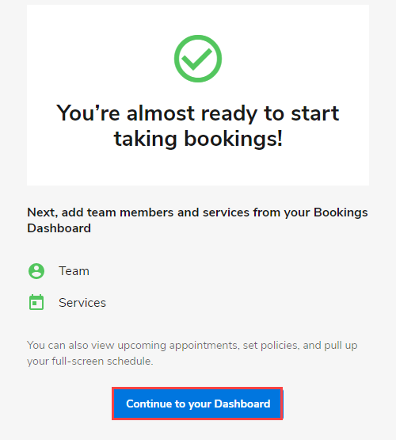This screenshot has width=396, height=440.
Task: Click the "upcoming appointments" phrase
Action: click(x=177, y=346)
